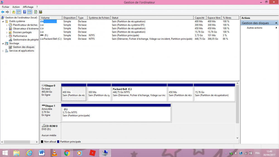Sort by the Espace libre column header
The height and width of the screenshot is (157, 279).
pyautogui.click(x=214, y=18)
